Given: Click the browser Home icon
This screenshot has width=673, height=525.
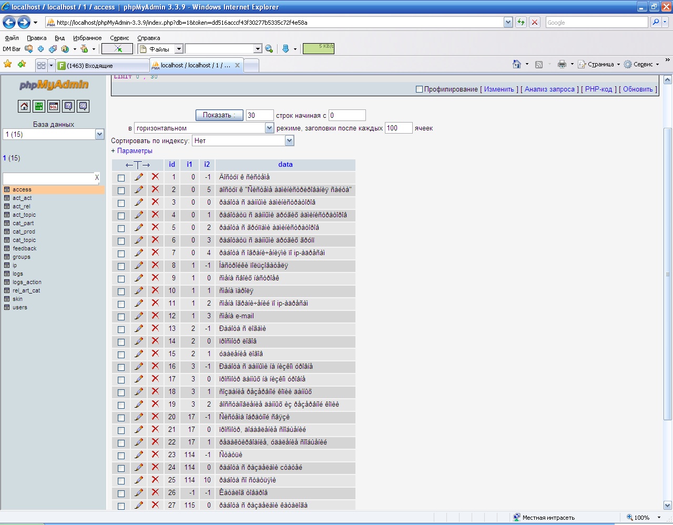Looking at the screenshot, I should click(x=517, y=64).
